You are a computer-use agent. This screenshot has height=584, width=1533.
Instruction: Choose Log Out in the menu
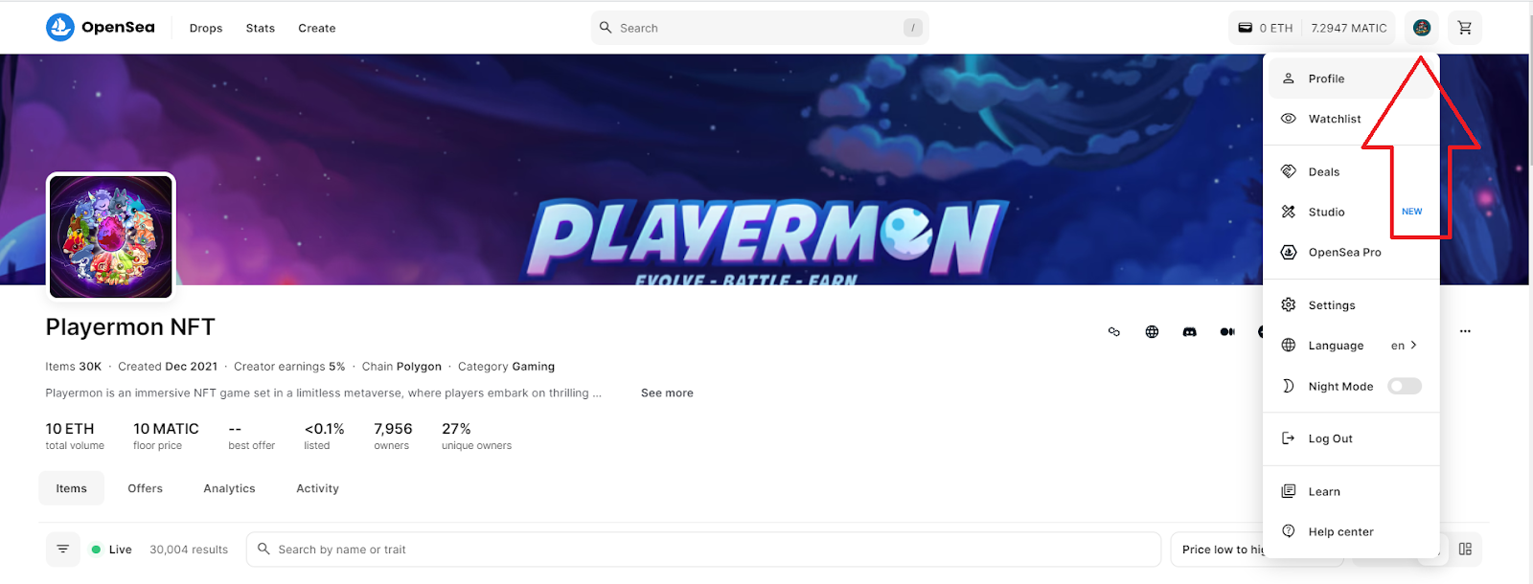(x=1330, y=438)
